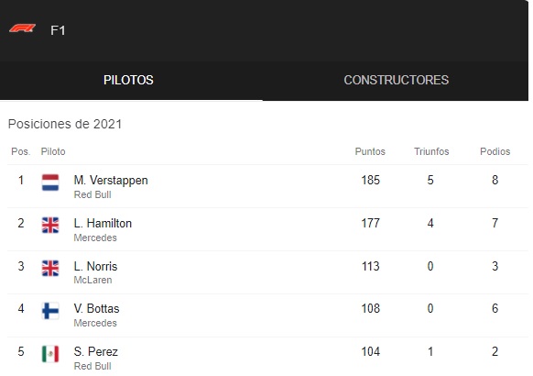The image size is (533, 376).
Task: Click the red F1 logo icon
Action: (x=22, y=28)
